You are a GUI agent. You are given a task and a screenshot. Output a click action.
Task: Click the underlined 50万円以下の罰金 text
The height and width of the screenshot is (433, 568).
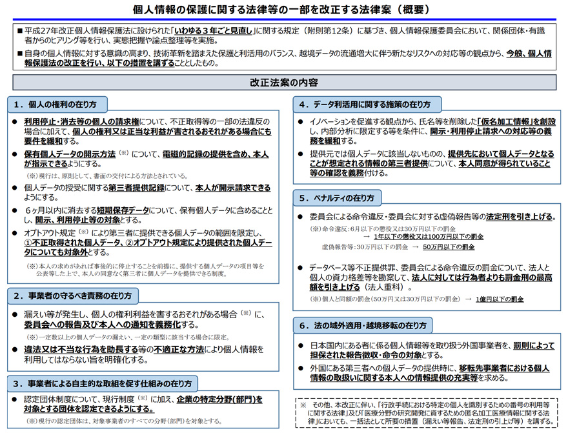449,247
